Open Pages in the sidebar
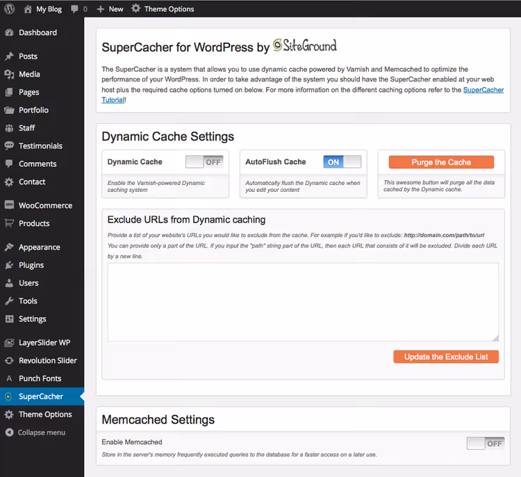The image size is (521, 477). tap(42, 92)
